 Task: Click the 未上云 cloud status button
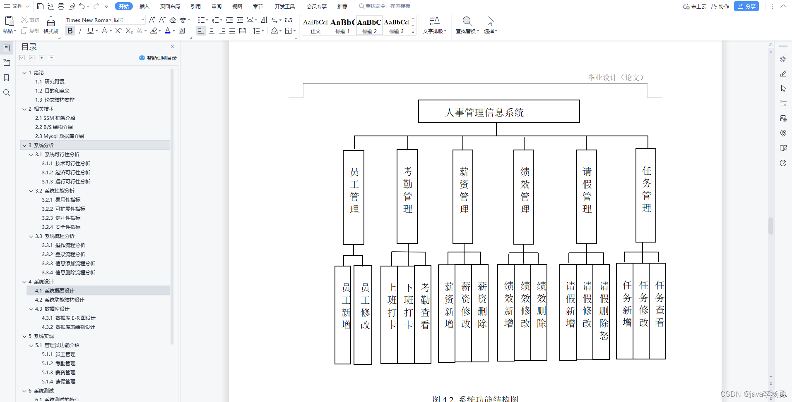point(695,6)
